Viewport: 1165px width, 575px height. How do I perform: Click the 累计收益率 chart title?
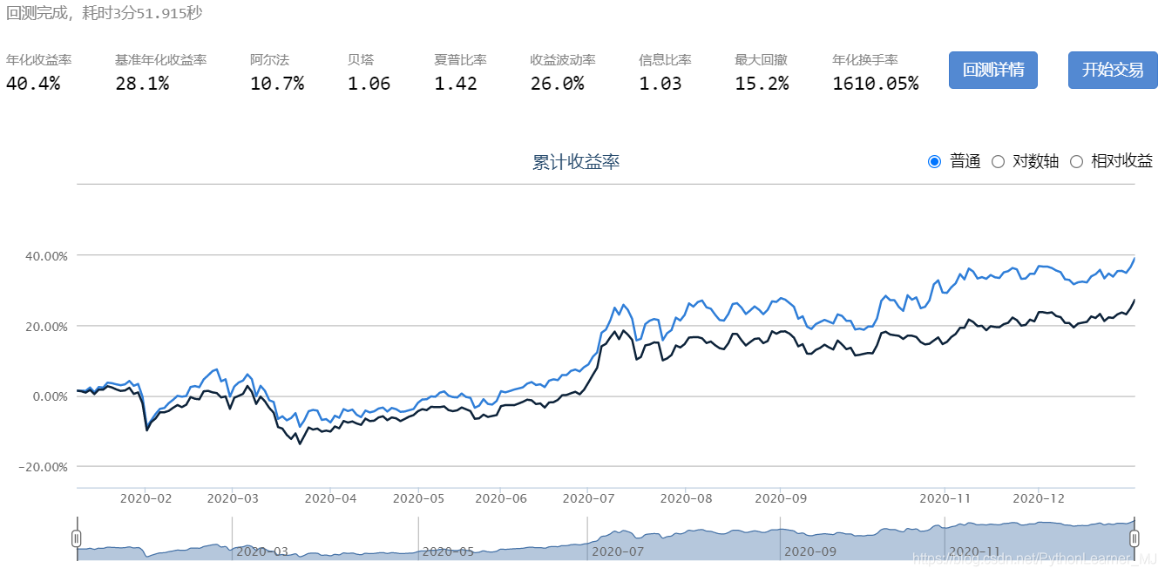(x=576, y=162)
